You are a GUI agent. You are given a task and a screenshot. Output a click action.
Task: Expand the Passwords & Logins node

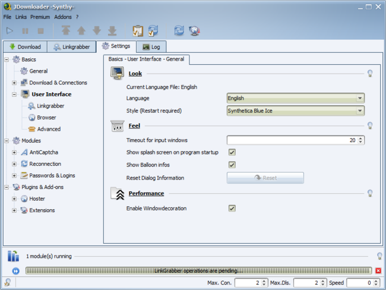14,176
